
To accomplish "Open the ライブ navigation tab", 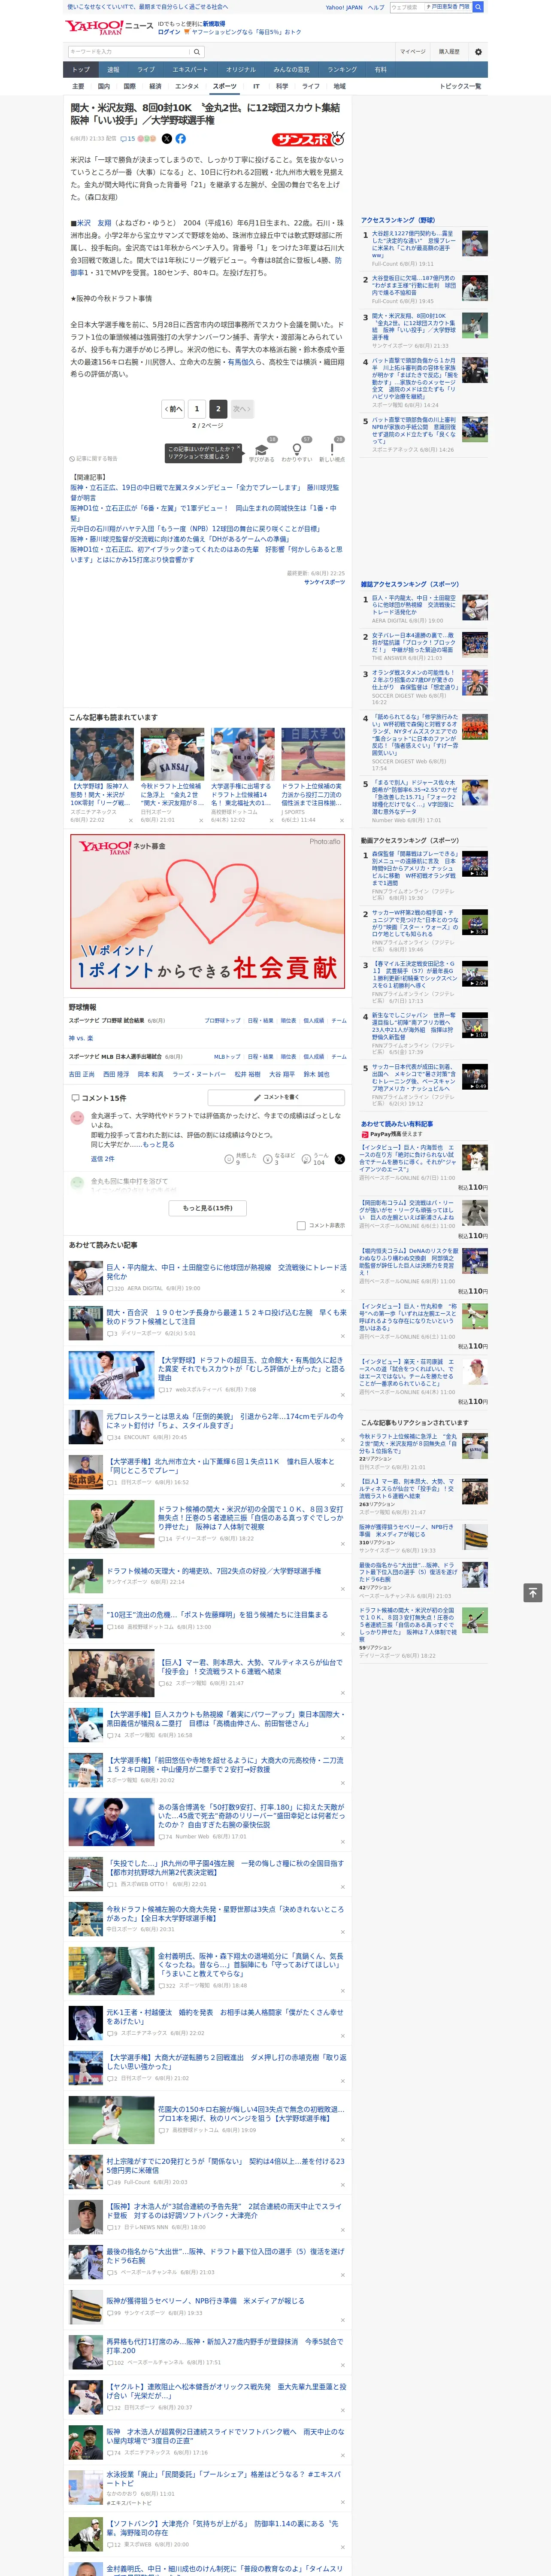I will pyautogui.click(x=146, y=70).
